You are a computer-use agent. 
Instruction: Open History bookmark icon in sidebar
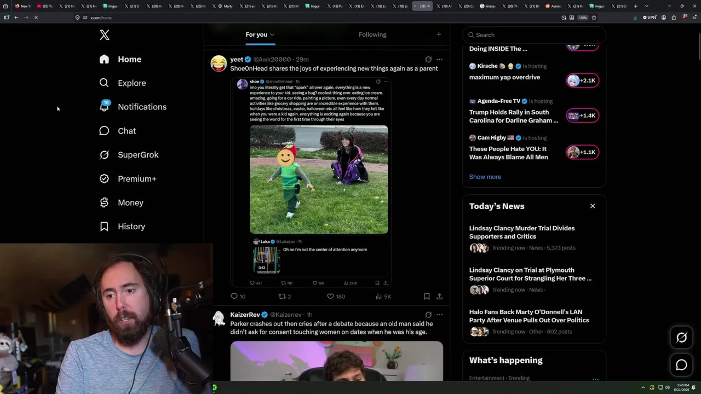104,227
